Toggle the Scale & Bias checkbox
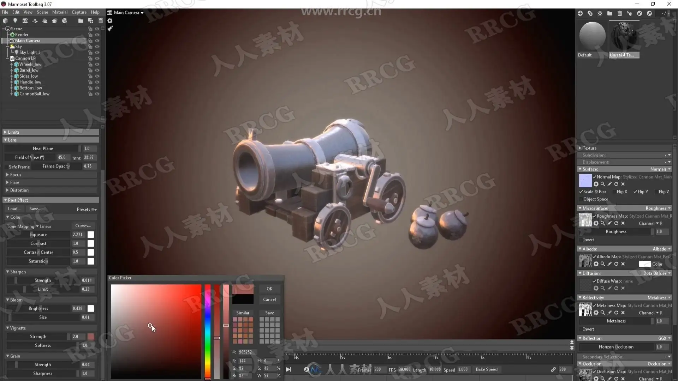 coord(581,192)
